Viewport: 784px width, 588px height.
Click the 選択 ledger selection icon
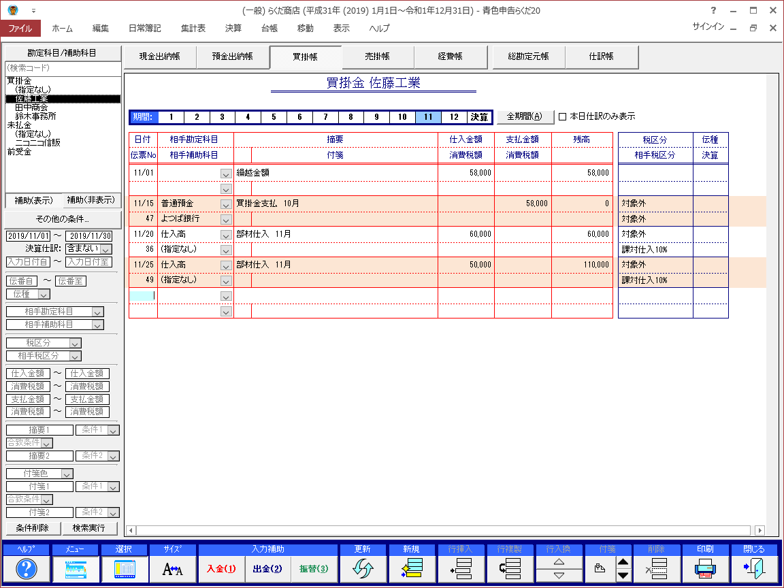125,569
